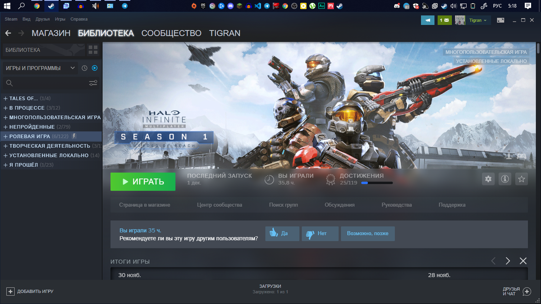The height and width of the screenshot is (304, 541).
Task: Open game settings gear icon
Action: tap(488, 179)
